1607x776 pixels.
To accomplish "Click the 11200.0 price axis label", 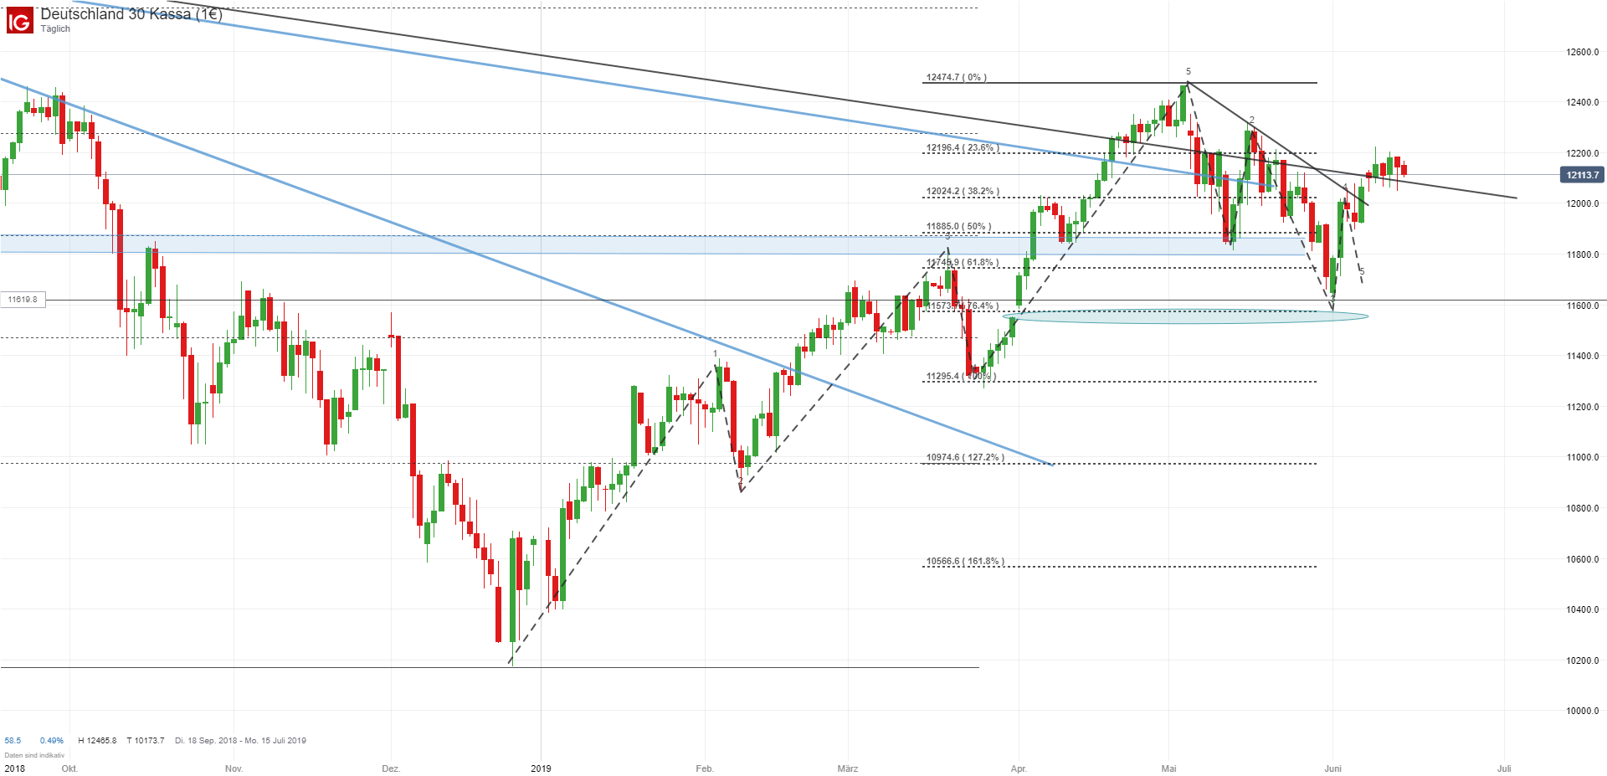I will pyautogui.click(x=1583, y=407).
